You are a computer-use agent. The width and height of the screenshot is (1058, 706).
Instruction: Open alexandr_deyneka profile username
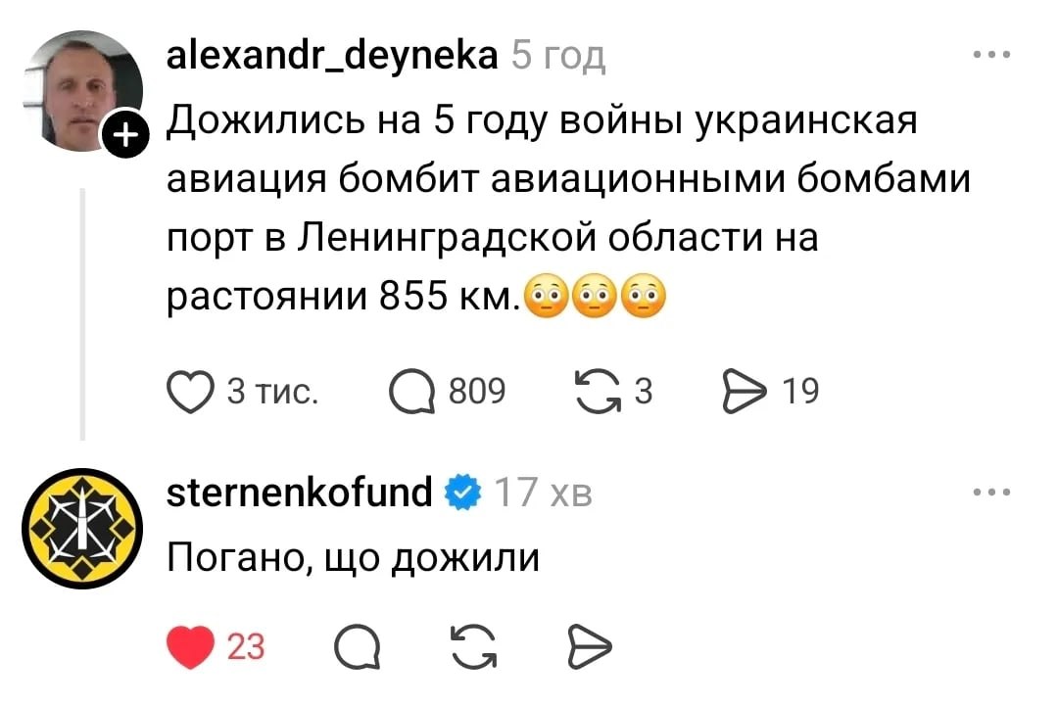tap(332, 56)
